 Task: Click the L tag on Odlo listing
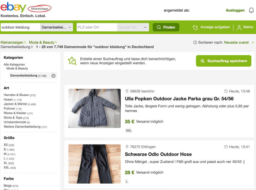pyautogui.click(x=127, y=181)
